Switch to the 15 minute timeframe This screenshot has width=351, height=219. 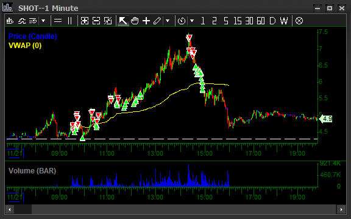(238, 21)
